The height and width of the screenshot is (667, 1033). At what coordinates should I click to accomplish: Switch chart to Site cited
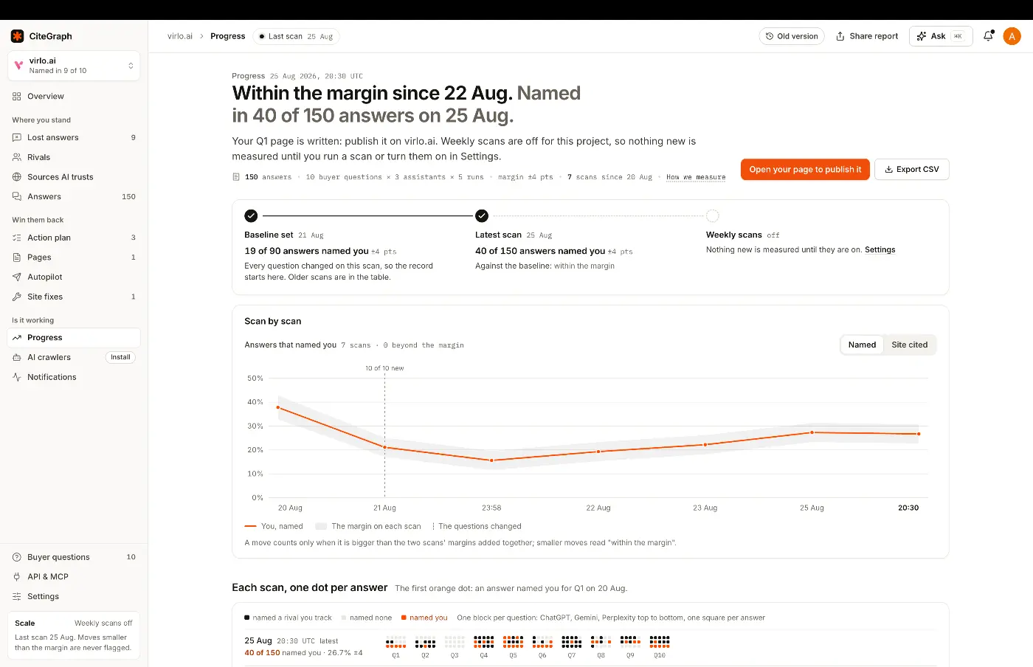[x=909, y=345]
